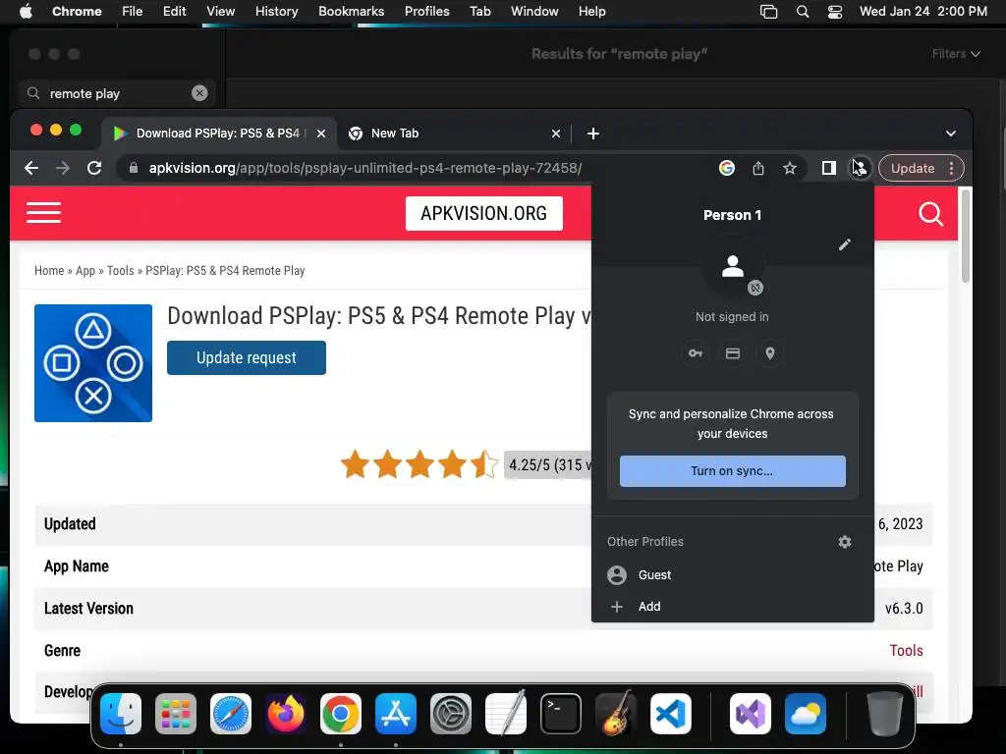Open GarageBand from the dock
This screenshot has height=754, width=1006.
point(616,714)
